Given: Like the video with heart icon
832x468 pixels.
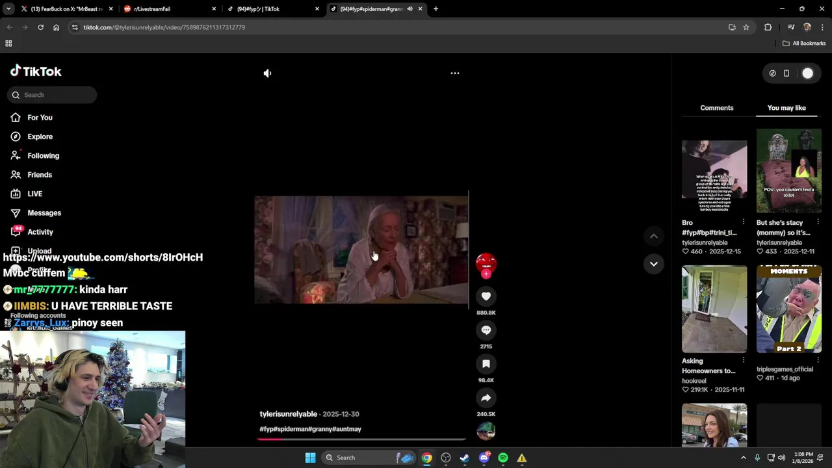Looking at the screenshot, I should click(486, 296).
